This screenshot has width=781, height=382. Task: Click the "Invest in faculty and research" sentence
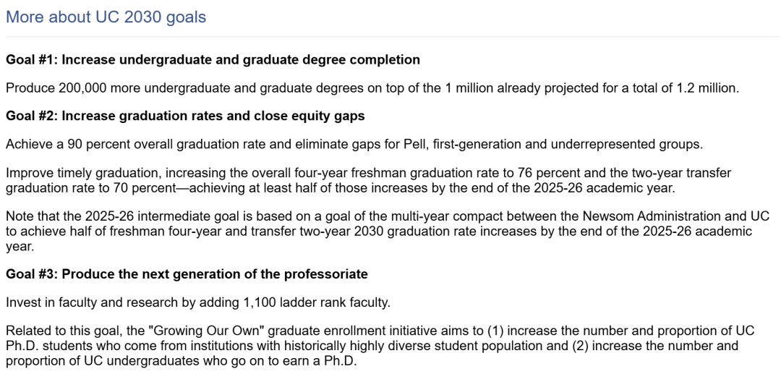coord(197,303)
